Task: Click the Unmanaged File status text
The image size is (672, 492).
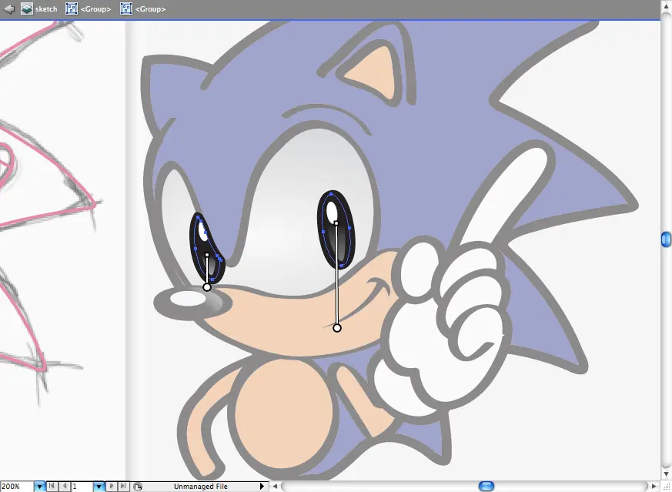Action: [201, 487]
